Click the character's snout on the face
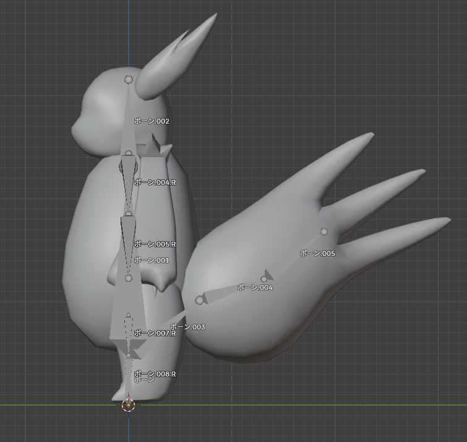 (79, 129)
